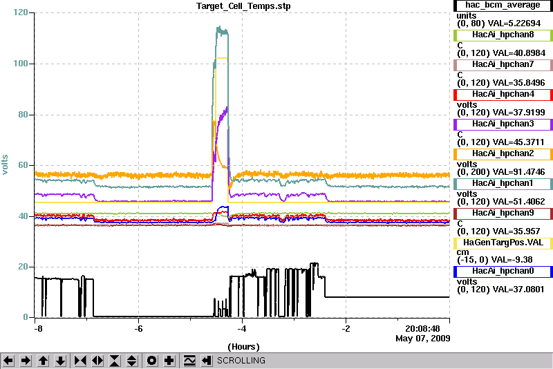Viewport: 553px width, 369px height.
Task: Click the 40 tick label on the y-axis
Action: (x=23, y=216)
